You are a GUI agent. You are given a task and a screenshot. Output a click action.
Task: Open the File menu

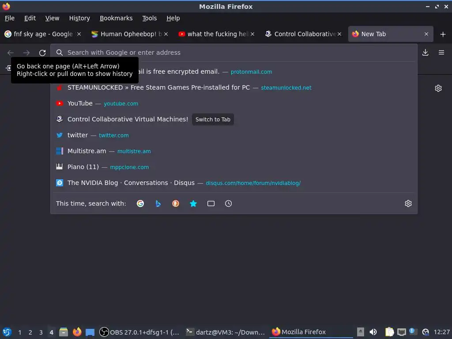click(x=10, y=18)
